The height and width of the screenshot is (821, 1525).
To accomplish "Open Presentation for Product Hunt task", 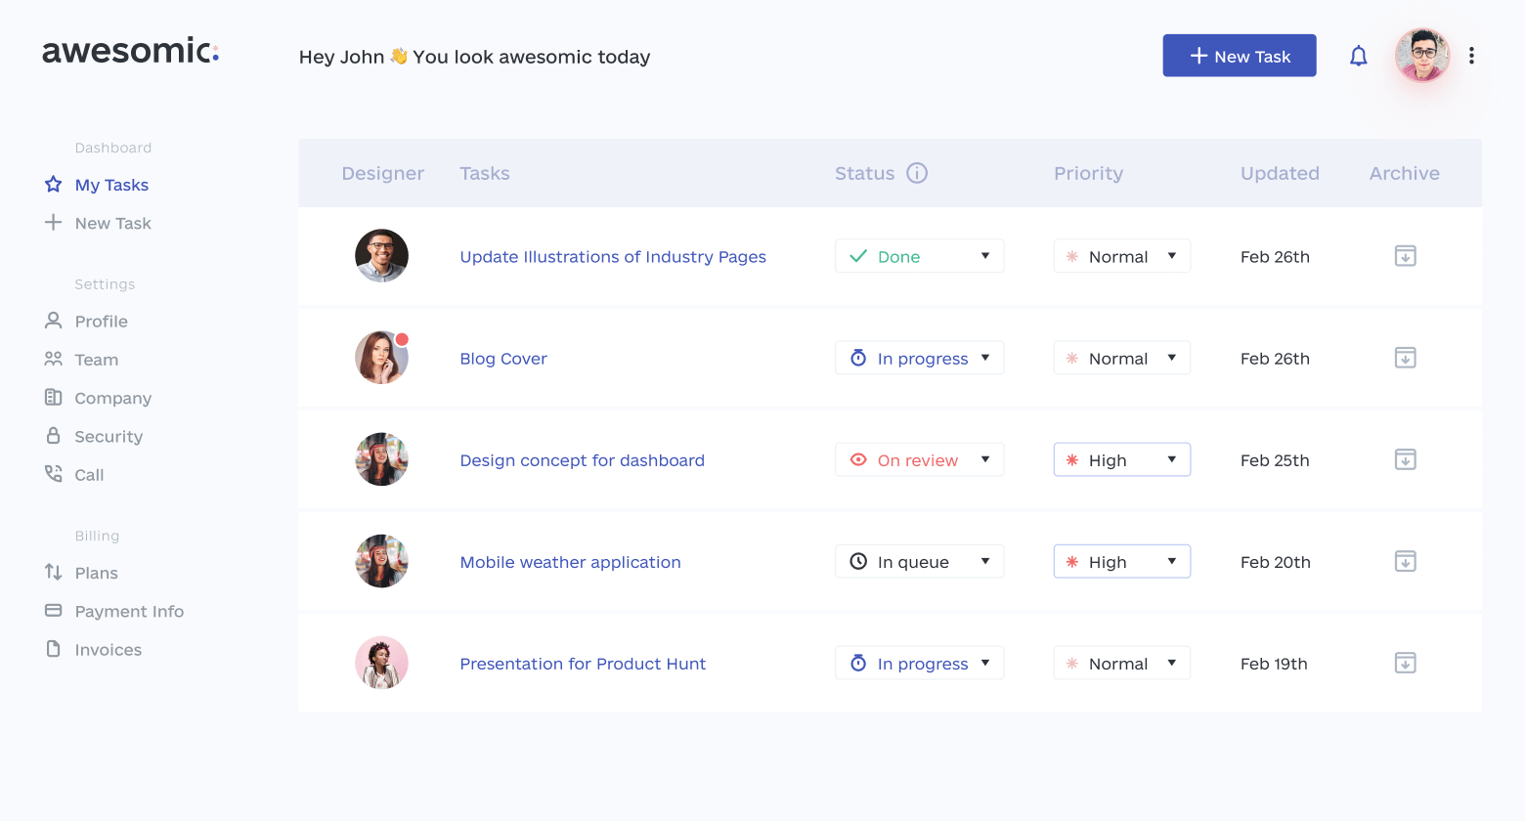I will point(583,664).
